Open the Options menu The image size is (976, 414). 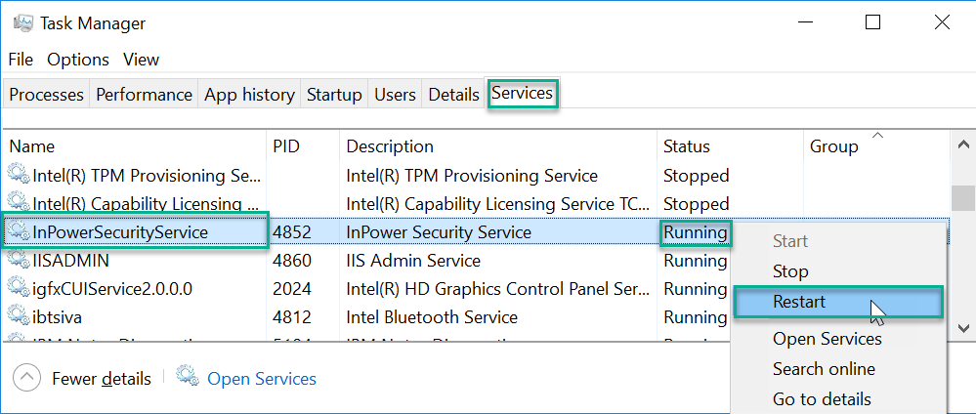tap(78, 60)
